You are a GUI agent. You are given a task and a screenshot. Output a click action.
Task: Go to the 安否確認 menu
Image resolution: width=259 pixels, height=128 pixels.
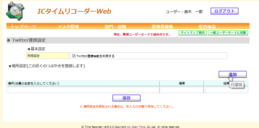[x=207, y=26]
